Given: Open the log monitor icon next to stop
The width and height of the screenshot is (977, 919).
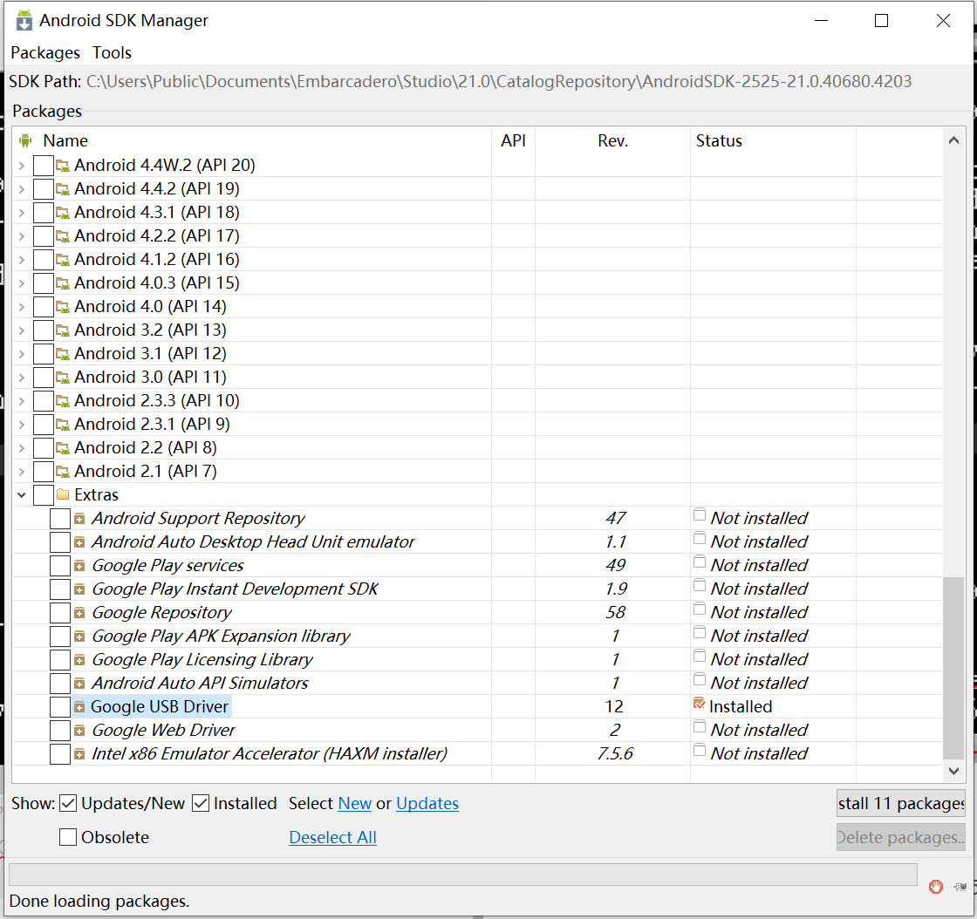Looking at the screenshot, I should tap(960, 887).
